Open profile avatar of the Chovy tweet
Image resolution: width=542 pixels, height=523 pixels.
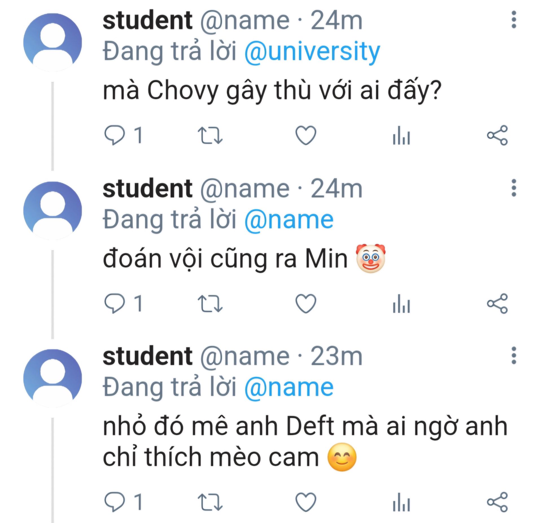click(53, 42)
